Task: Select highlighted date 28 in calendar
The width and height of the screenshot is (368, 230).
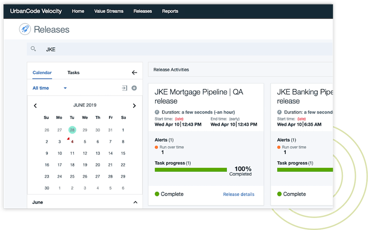Action: click(x=72, y=130)
